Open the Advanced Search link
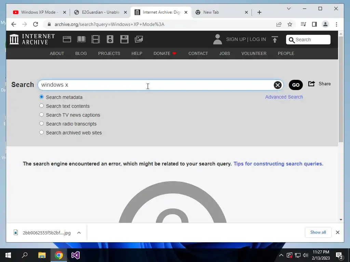 284,97
